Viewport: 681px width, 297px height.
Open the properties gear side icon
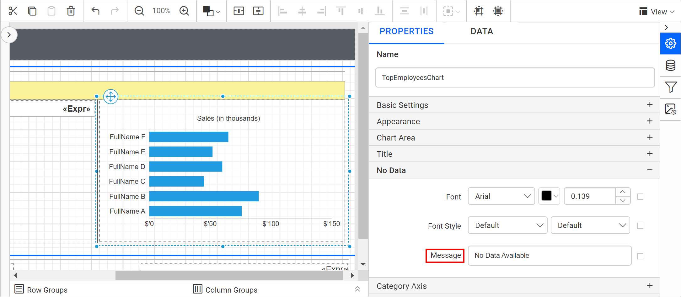[x=671, y=43]
